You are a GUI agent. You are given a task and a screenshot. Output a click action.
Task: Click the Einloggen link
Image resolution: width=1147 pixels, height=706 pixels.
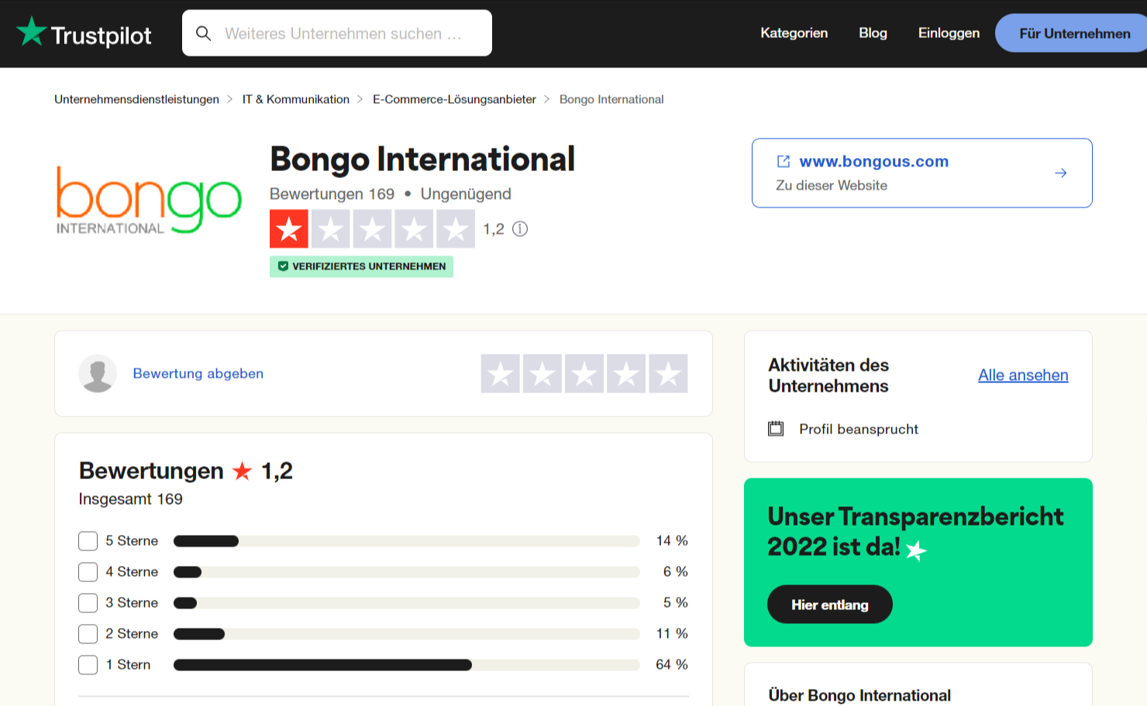[949, 33]
